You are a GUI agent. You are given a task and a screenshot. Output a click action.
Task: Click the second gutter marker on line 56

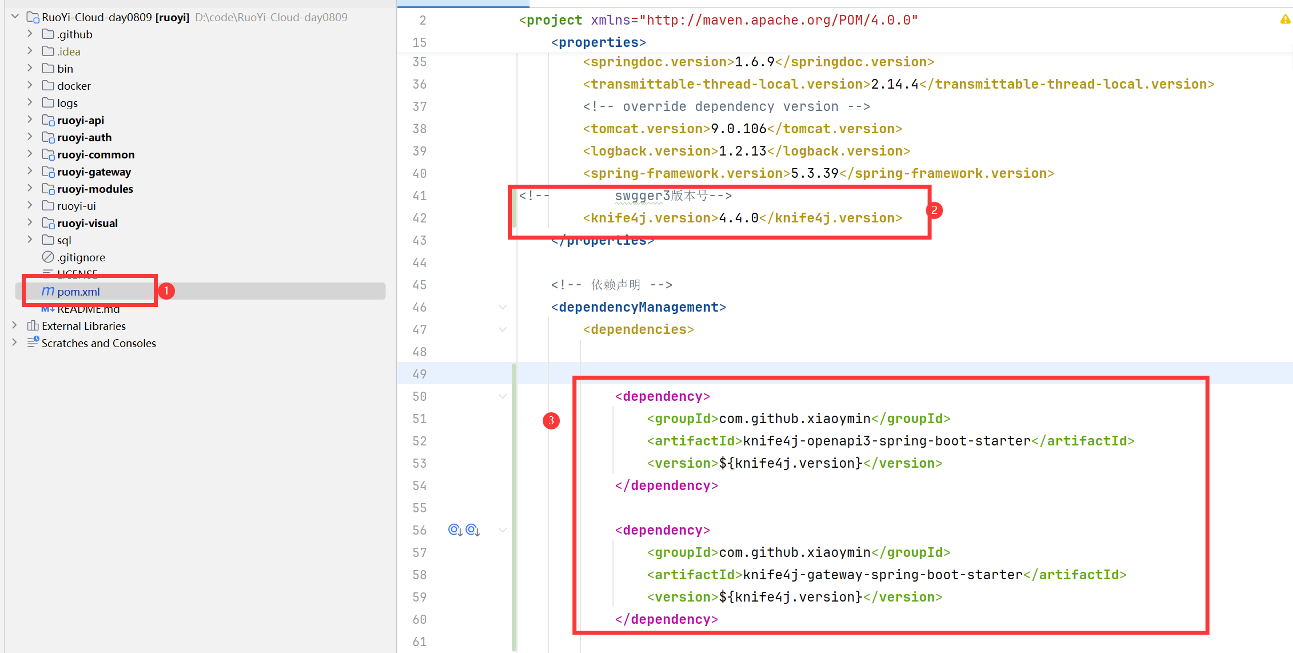tap(472, 530)
